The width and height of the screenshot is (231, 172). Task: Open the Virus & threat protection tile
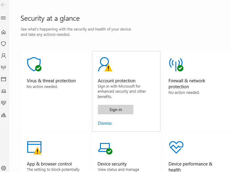(51, 81)
